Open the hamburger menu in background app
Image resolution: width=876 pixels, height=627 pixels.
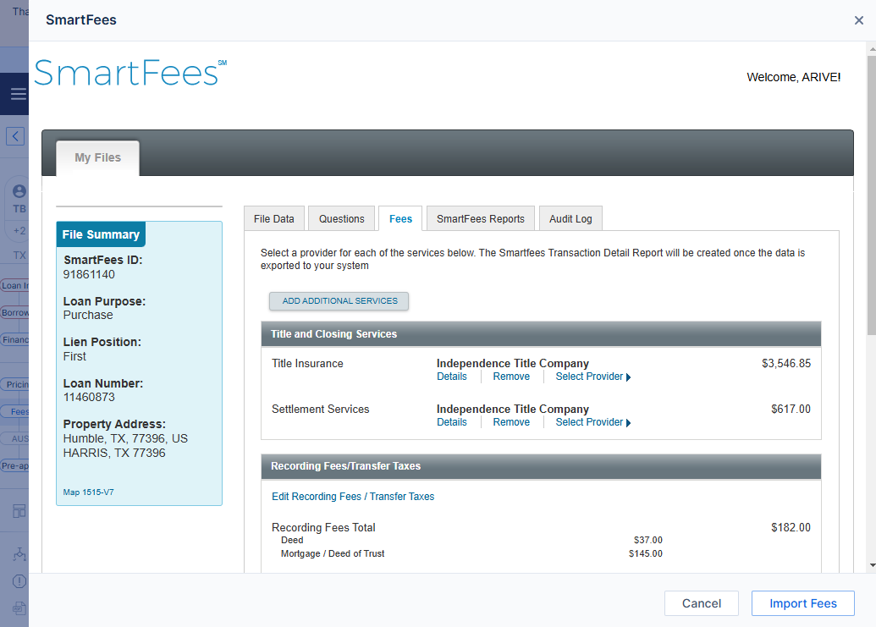point(19,94)
